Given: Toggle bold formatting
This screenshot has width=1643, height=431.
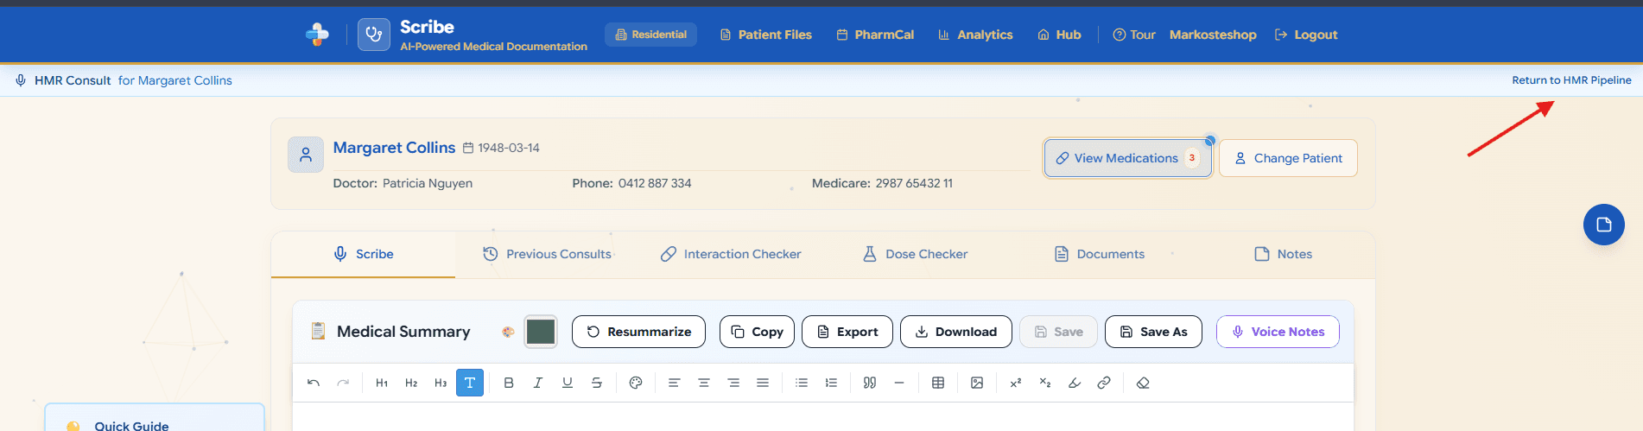Looking at the screenshot, I should click(509, 383).
